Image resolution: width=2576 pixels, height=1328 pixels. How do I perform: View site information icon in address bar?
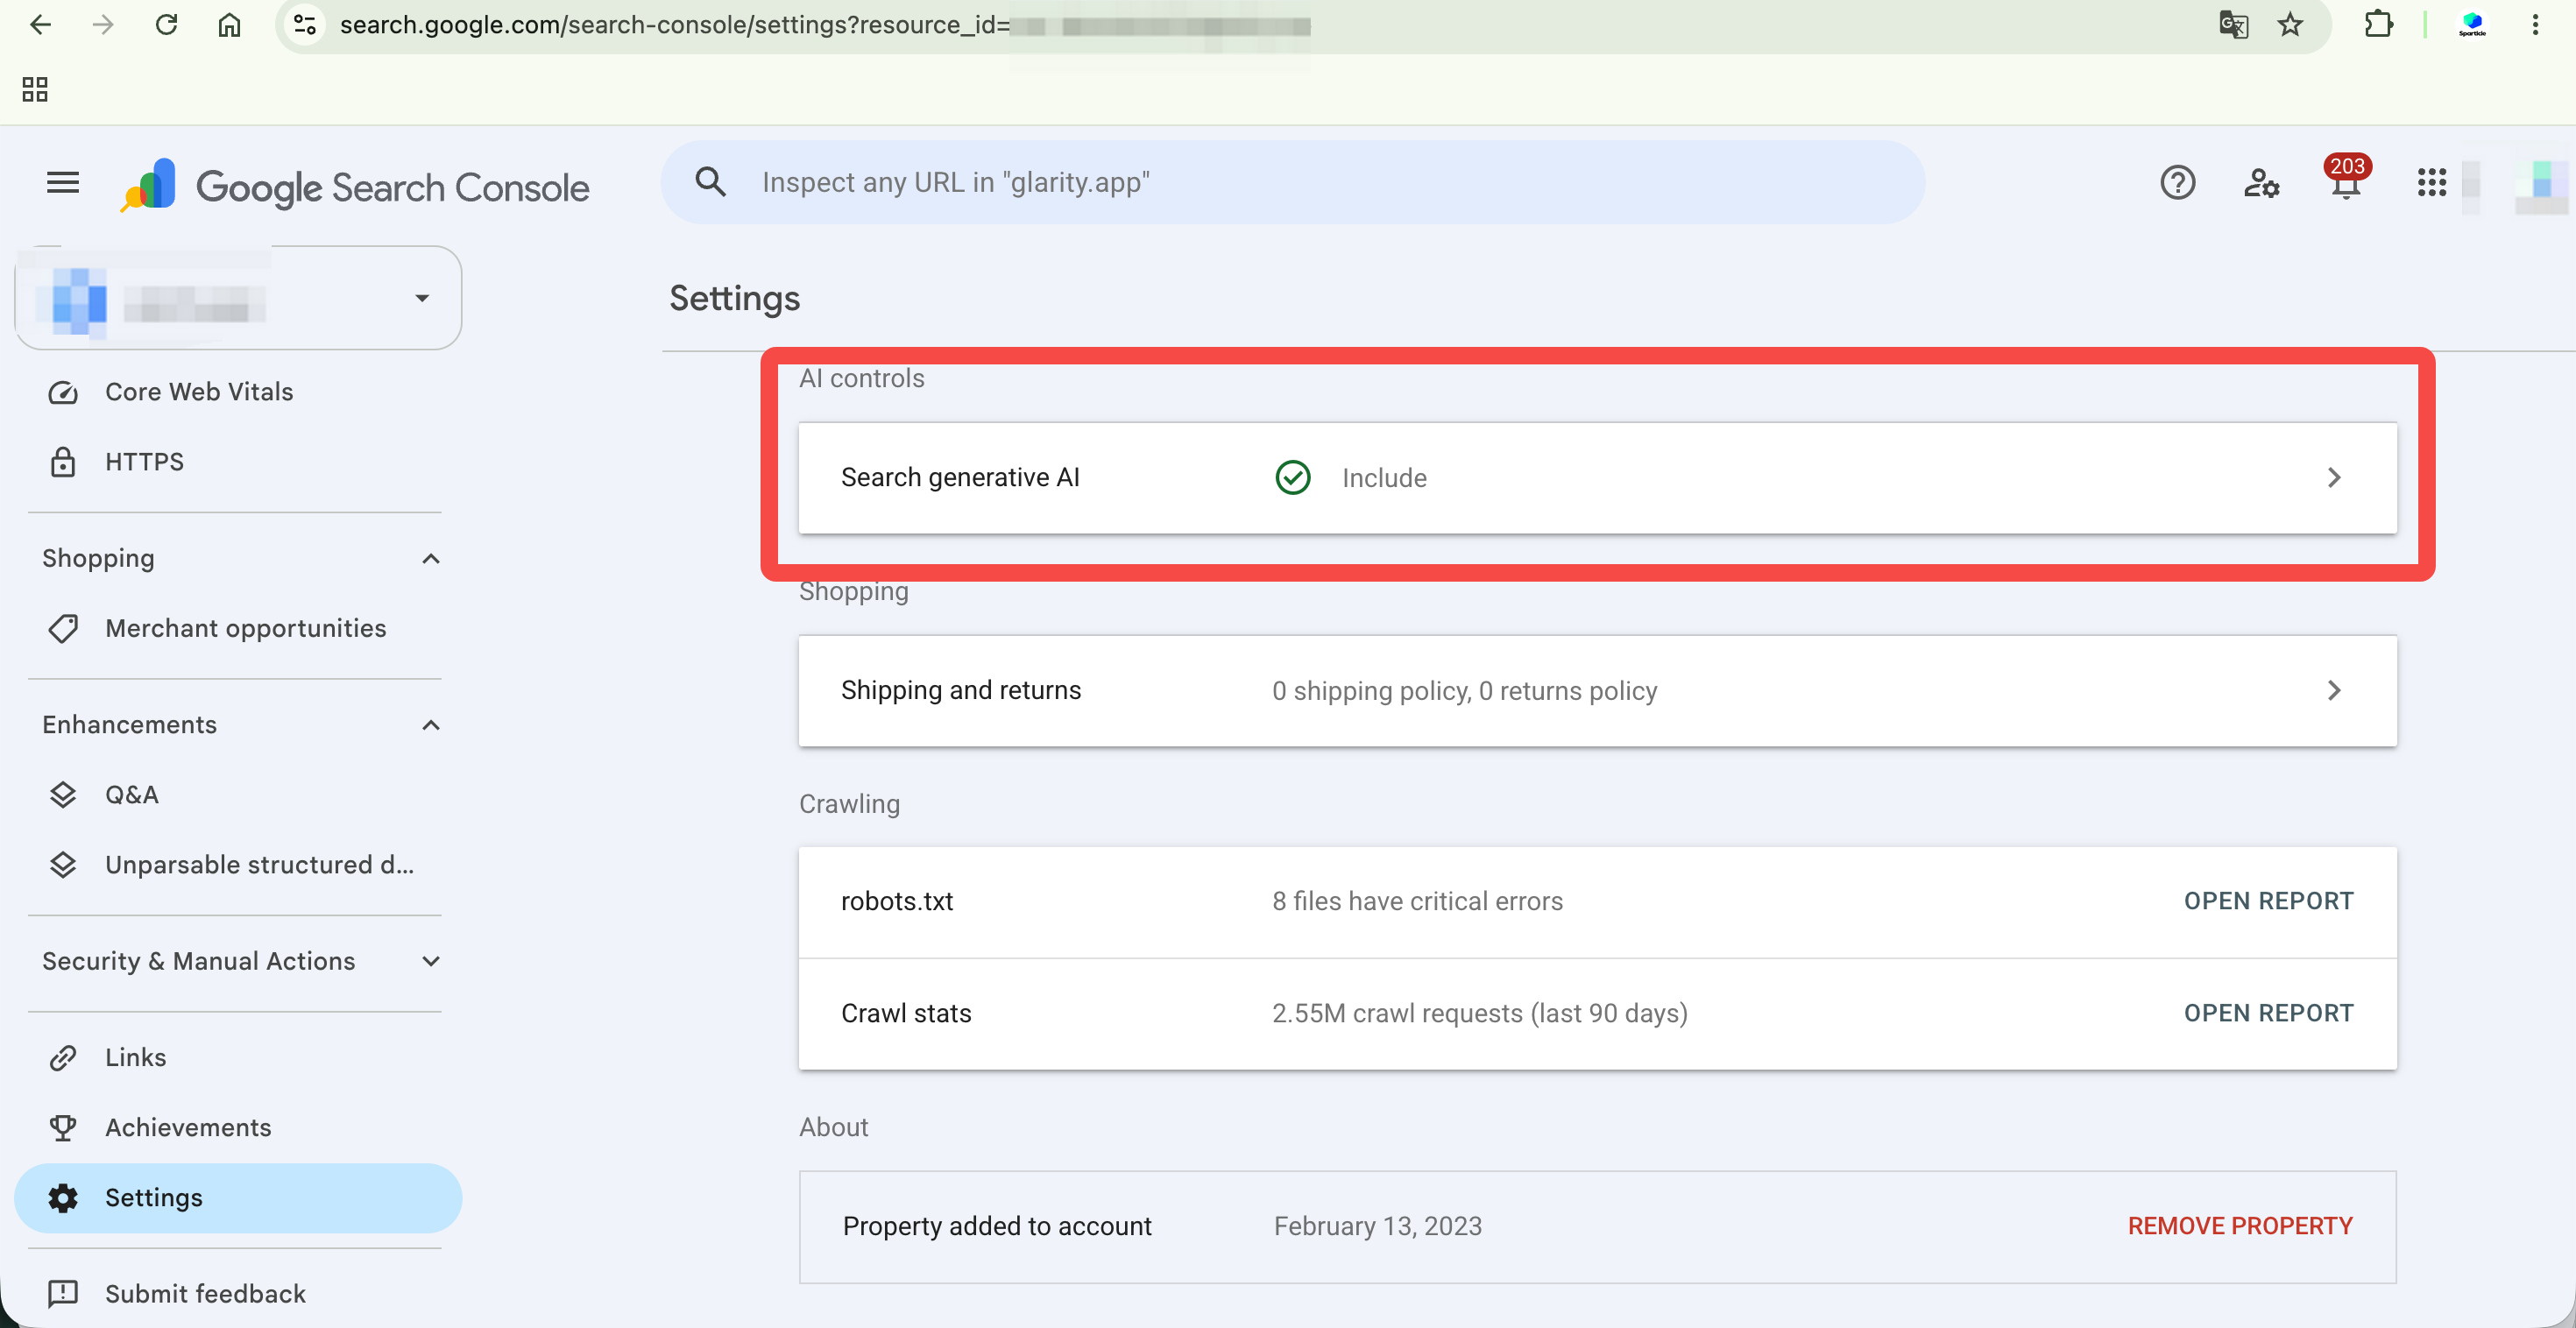tap(304, 25)
